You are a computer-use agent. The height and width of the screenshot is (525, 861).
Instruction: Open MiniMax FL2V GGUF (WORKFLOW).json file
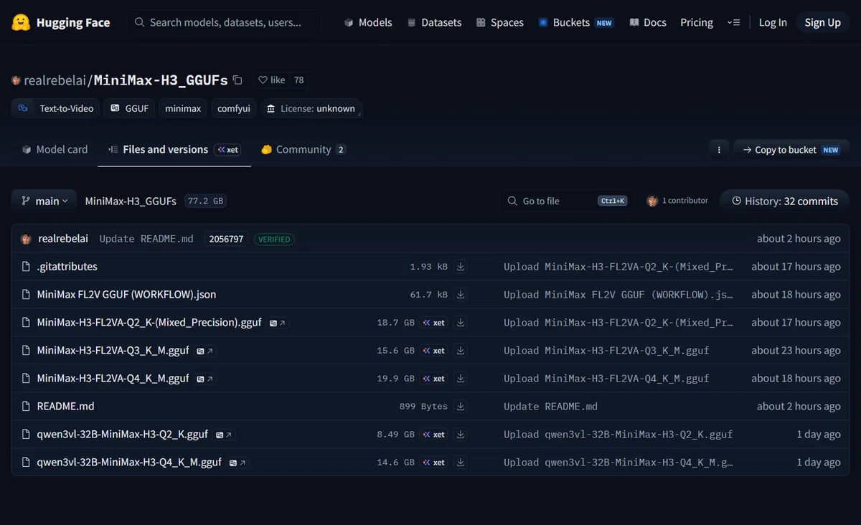126,295
